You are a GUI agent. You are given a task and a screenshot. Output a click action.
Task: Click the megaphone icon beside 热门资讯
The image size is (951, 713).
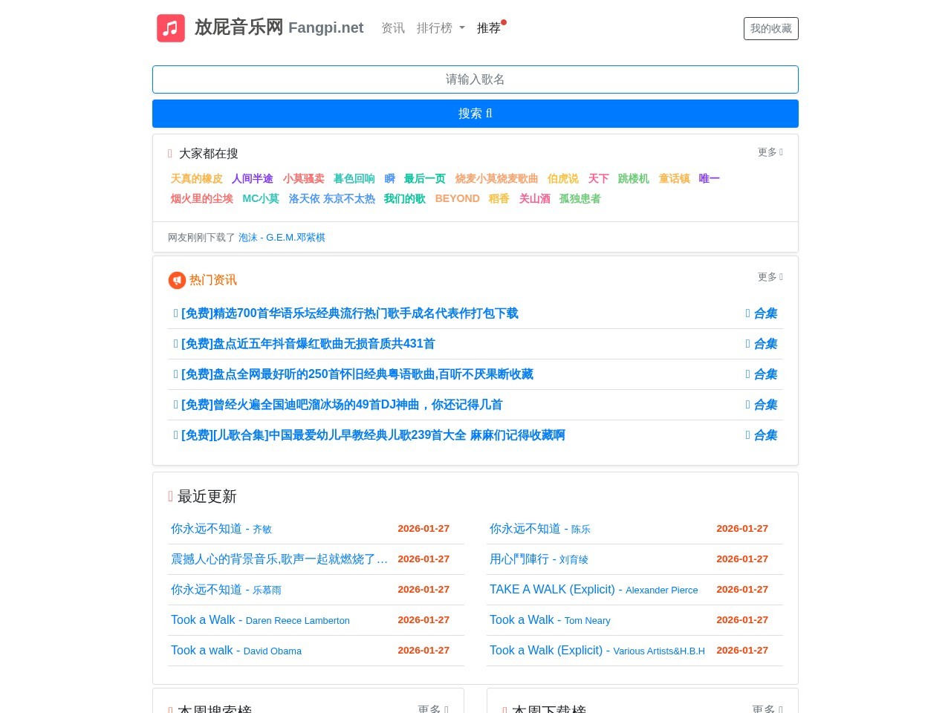(x=176, y=280)
